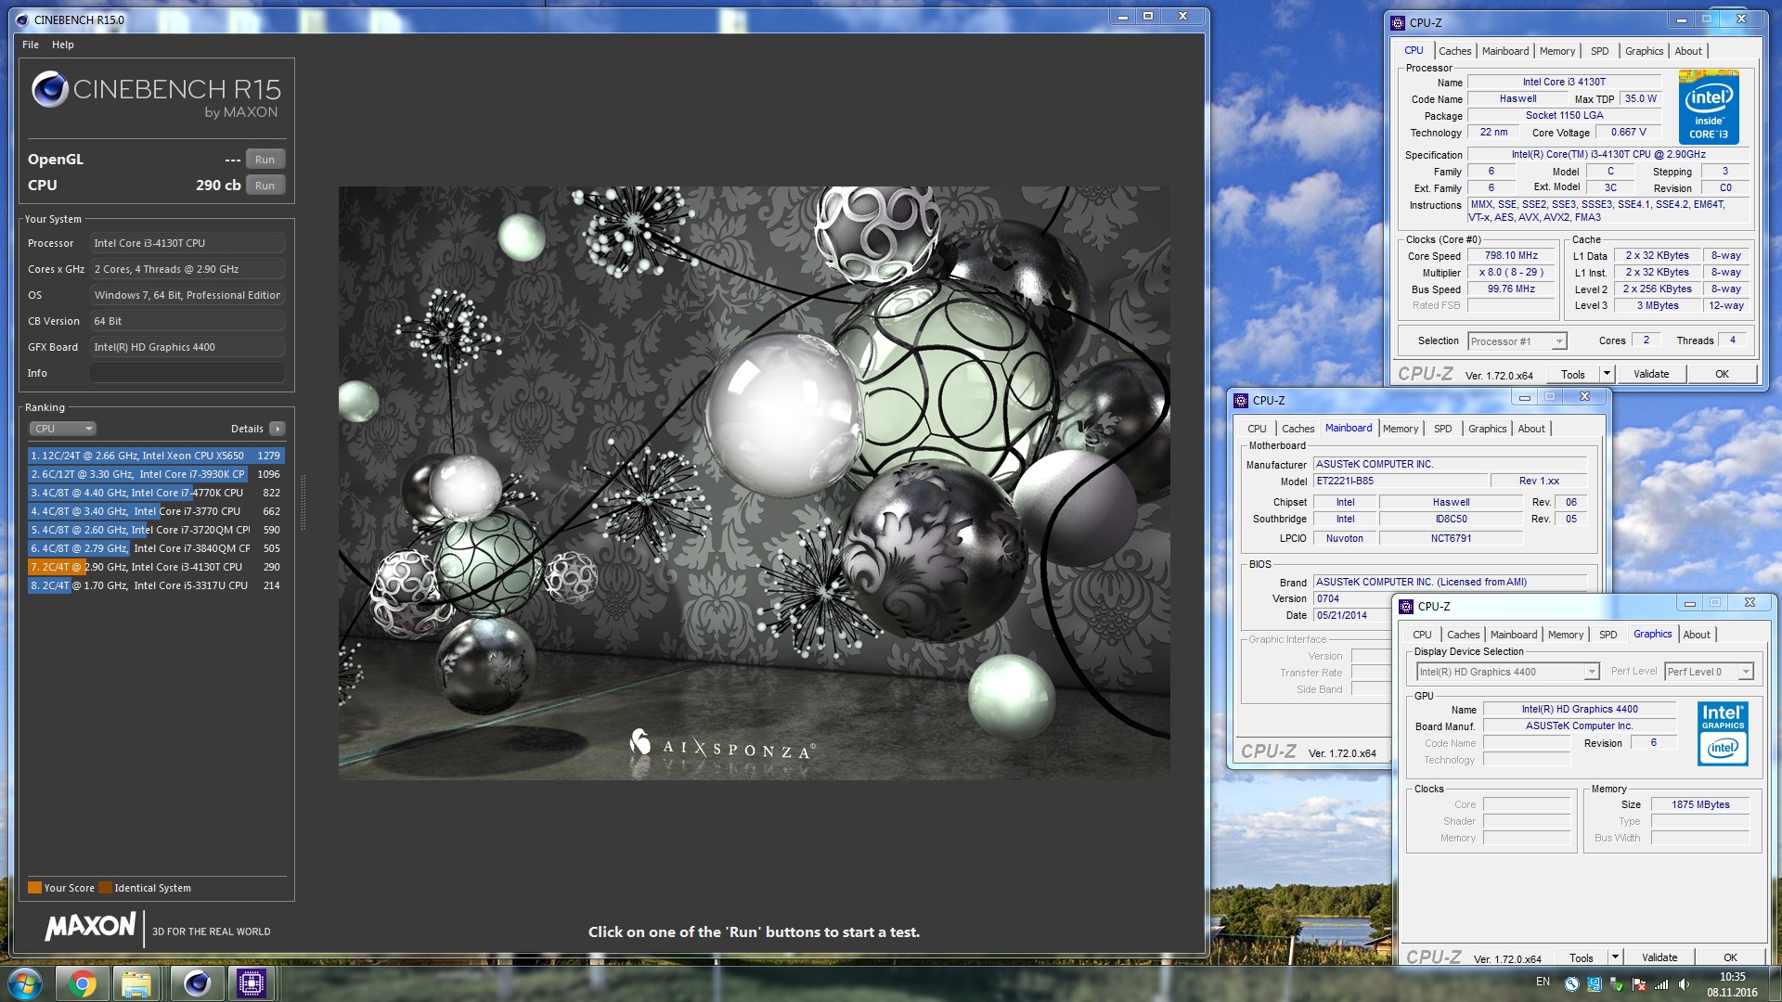Select the Intel Core i7-4770K ranking row

pos(156,493)
